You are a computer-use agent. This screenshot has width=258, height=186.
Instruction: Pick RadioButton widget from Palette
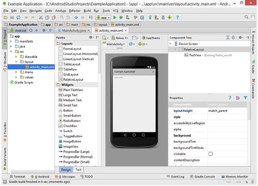[69, 121]
